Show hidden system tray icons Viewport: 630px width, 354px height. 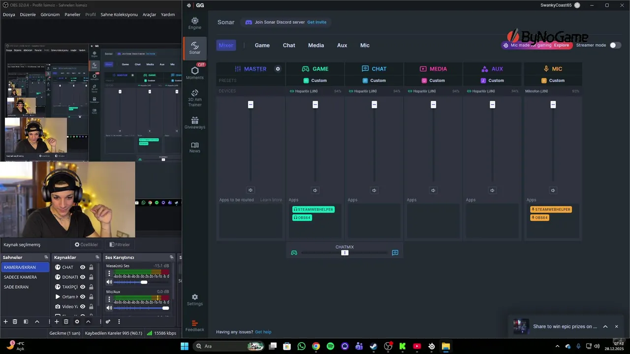coord(559,346)
